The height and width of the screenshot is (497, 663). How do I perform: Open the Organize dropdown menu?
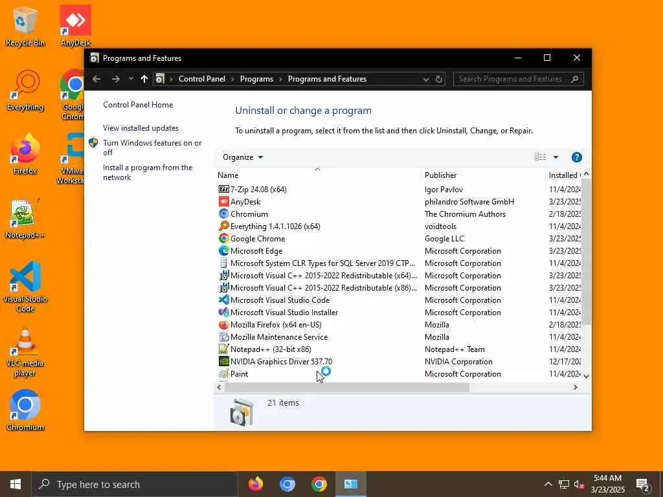tap(243, 157)
